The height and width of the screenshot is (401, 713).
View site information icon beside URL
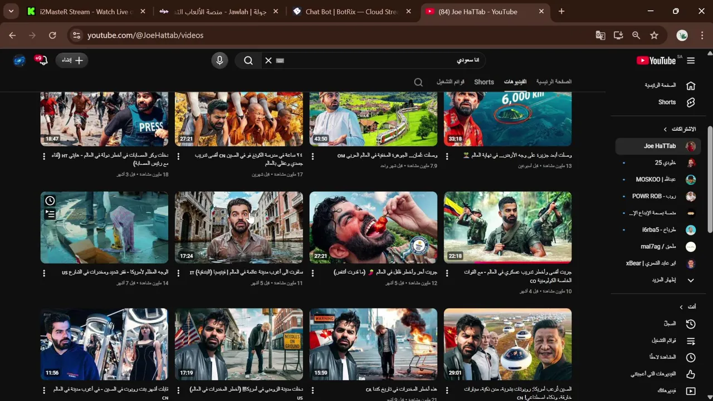pyautogui.click(x=77, y=35)
